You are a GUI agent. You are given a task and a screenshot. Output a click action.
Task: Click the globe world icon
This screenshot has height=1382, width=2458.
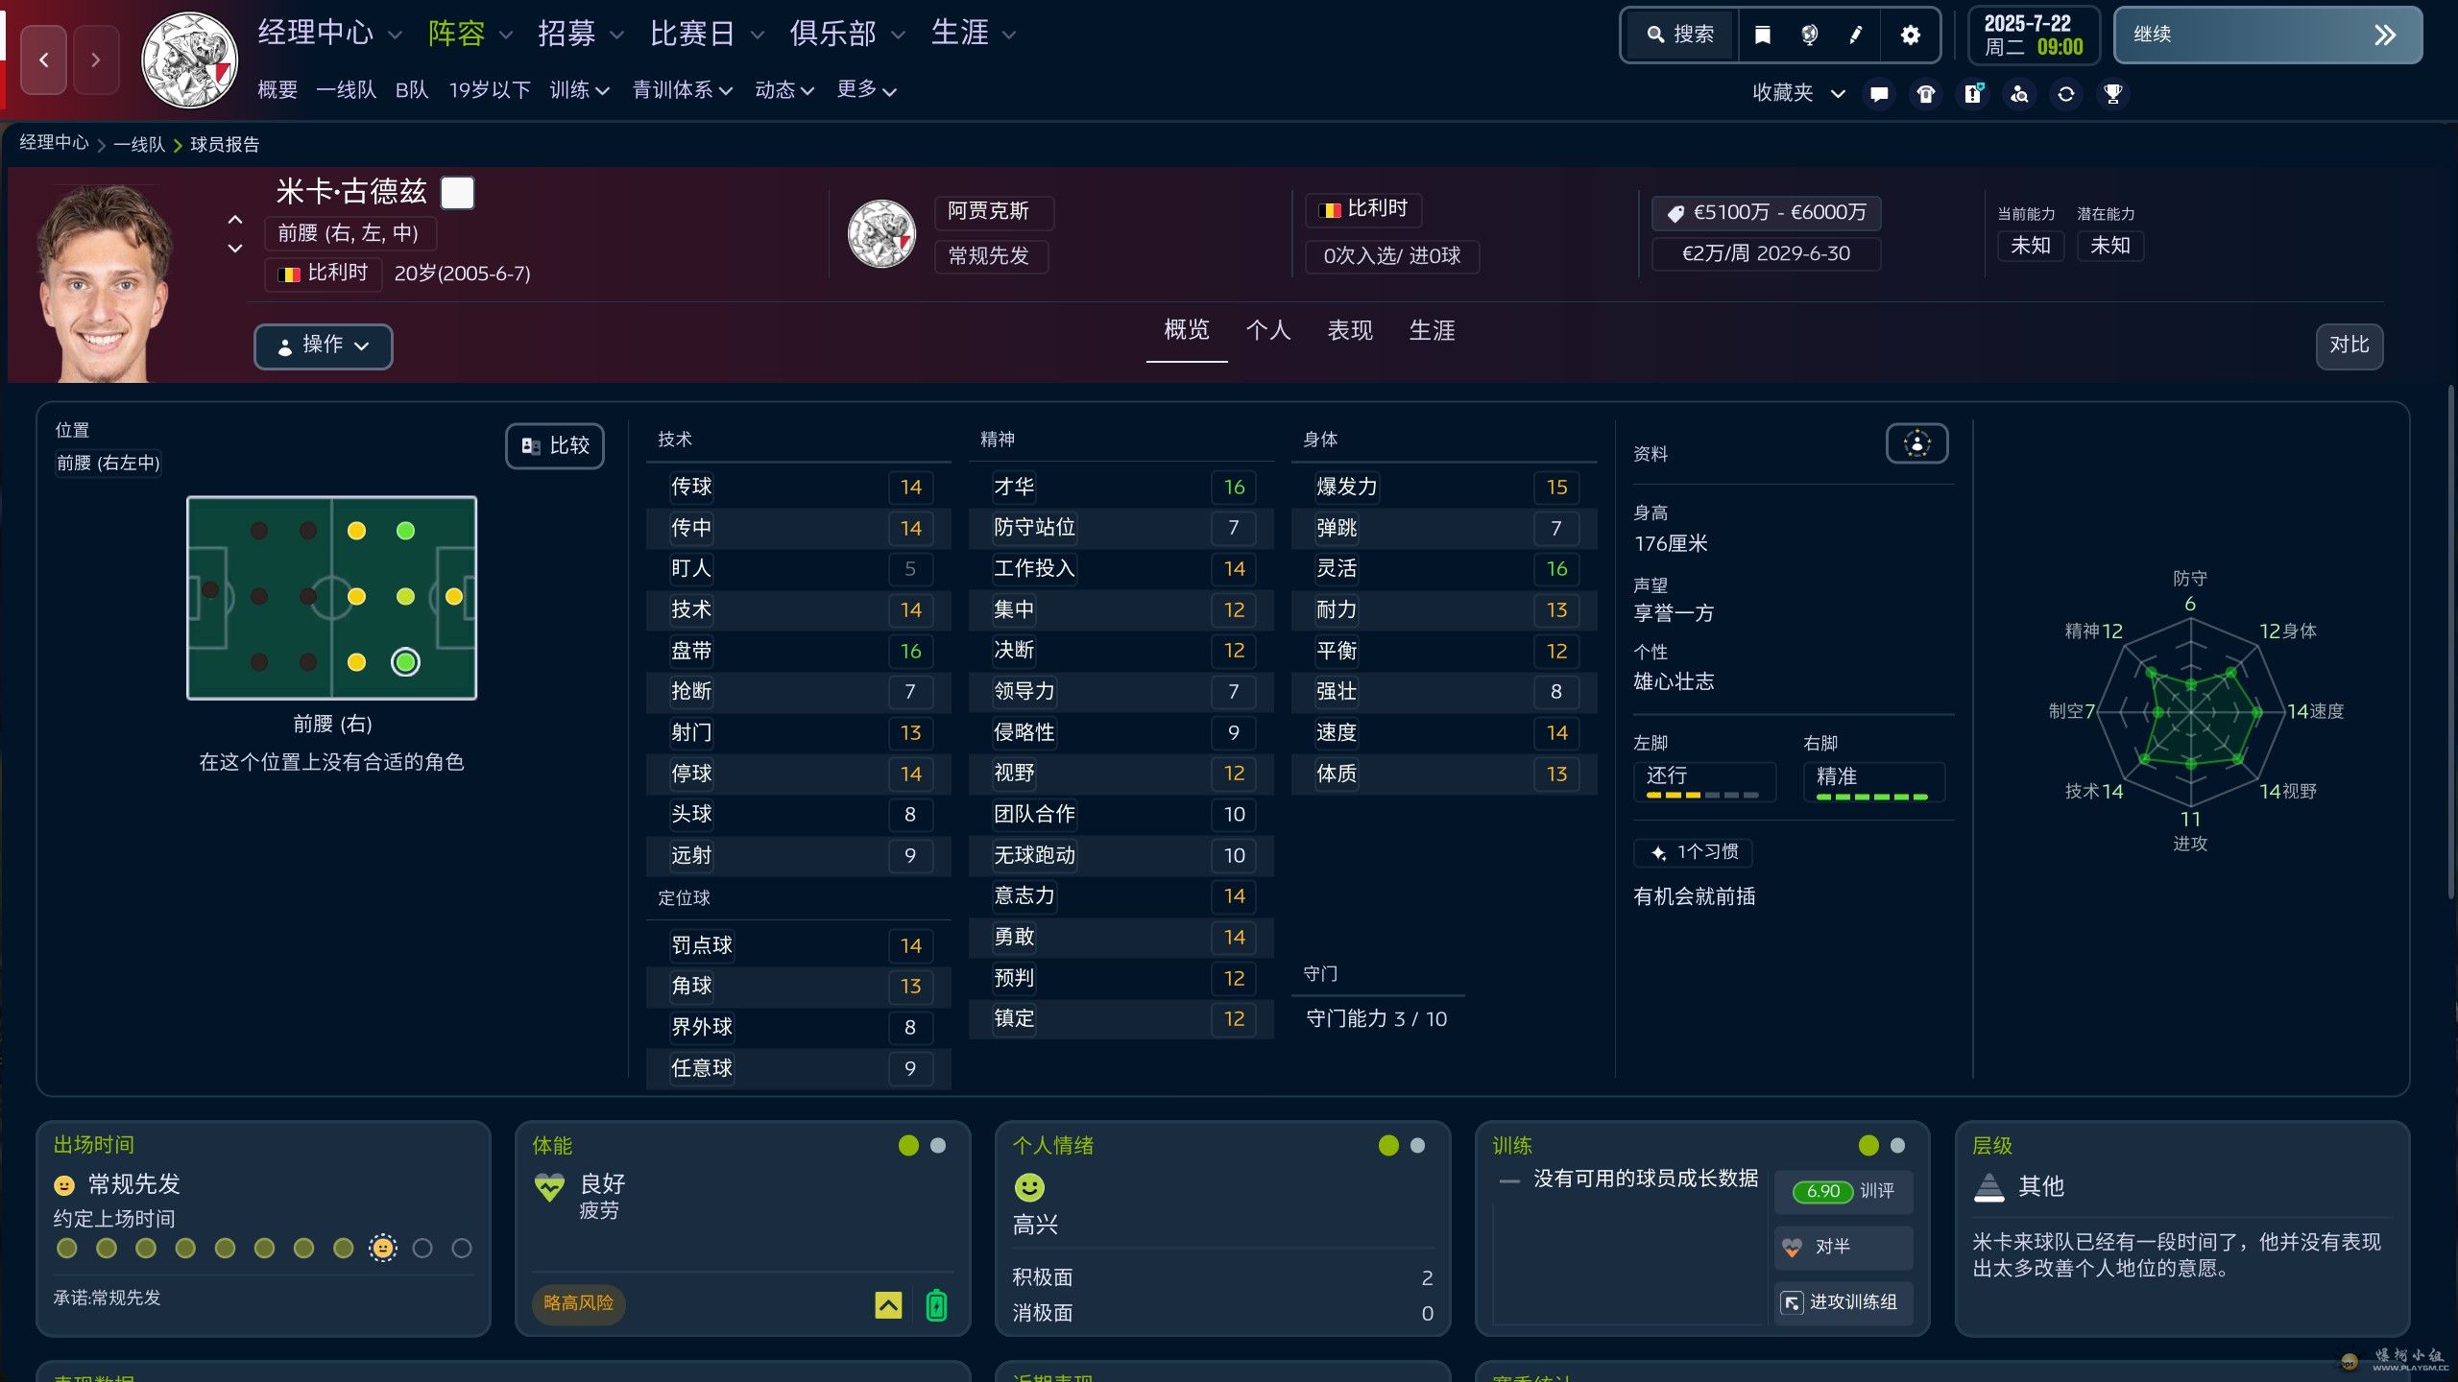tap(1809, 36)
